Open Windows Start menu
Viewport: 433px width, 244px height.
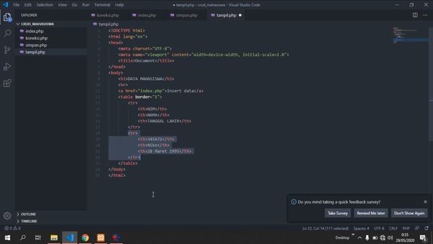click(7, 238)
